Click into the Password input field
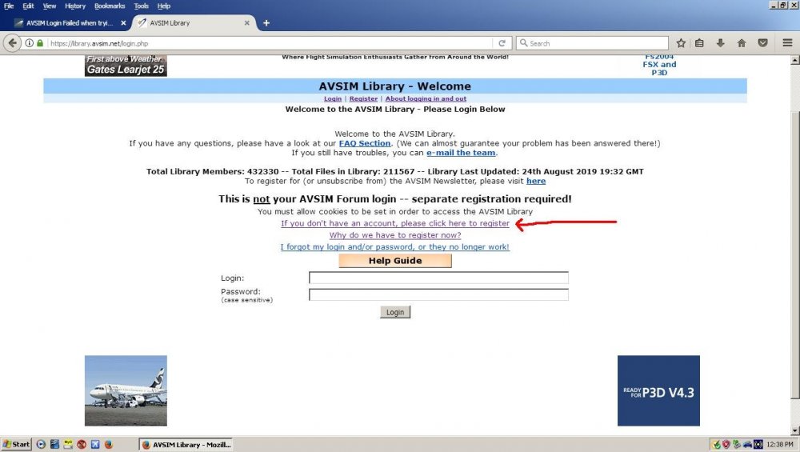800x452 pixels. (438, 294)
